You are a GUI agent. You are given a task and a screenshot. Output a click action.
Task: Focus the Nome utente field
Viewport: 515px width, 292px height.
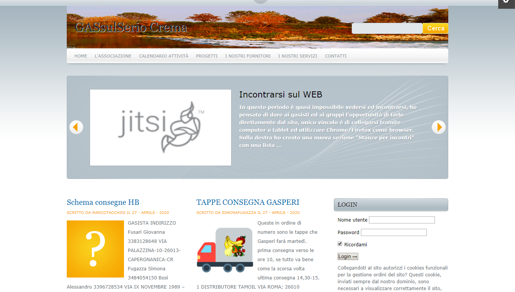coord(402,220)
